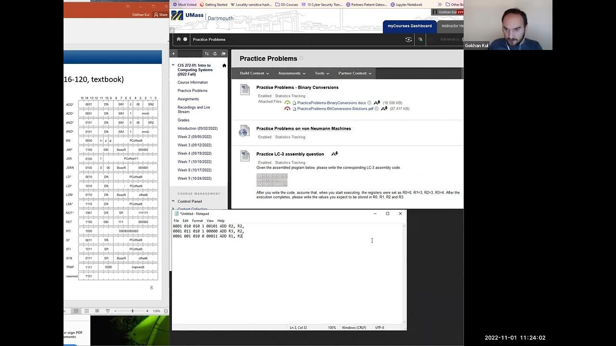Select Week 8 (10/17/2022)
This screenshot has width=616, height=346.
pos(194,170)
